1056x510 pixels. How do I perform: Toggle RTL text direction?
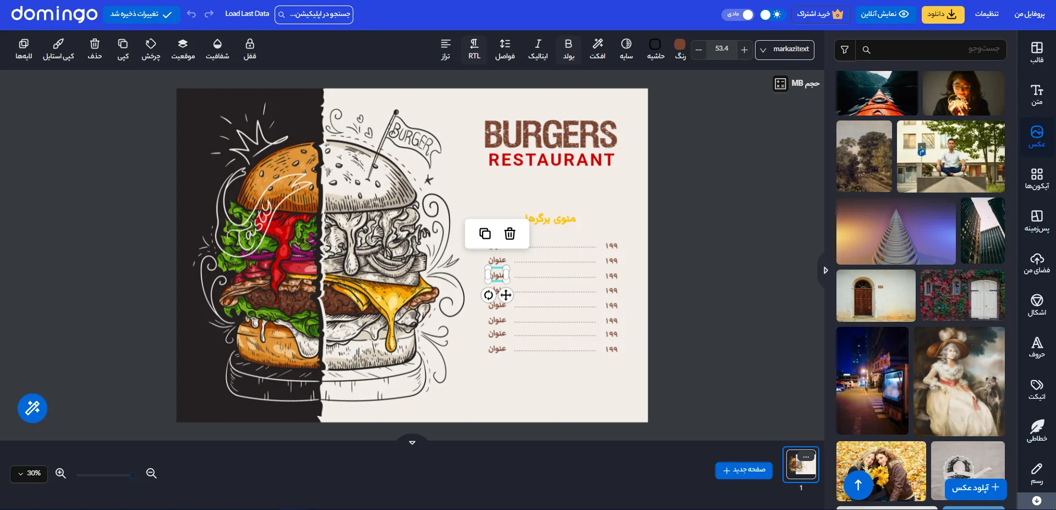pos(474,49)
